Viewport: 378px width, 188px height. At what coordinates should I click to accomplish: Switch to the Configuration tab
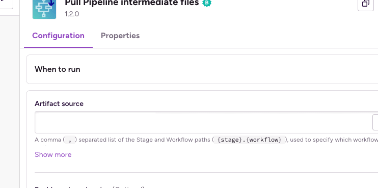tap(59, 36)
